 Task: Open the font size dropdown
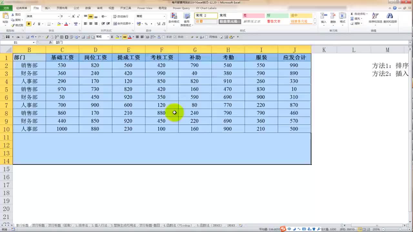(68, 16)
